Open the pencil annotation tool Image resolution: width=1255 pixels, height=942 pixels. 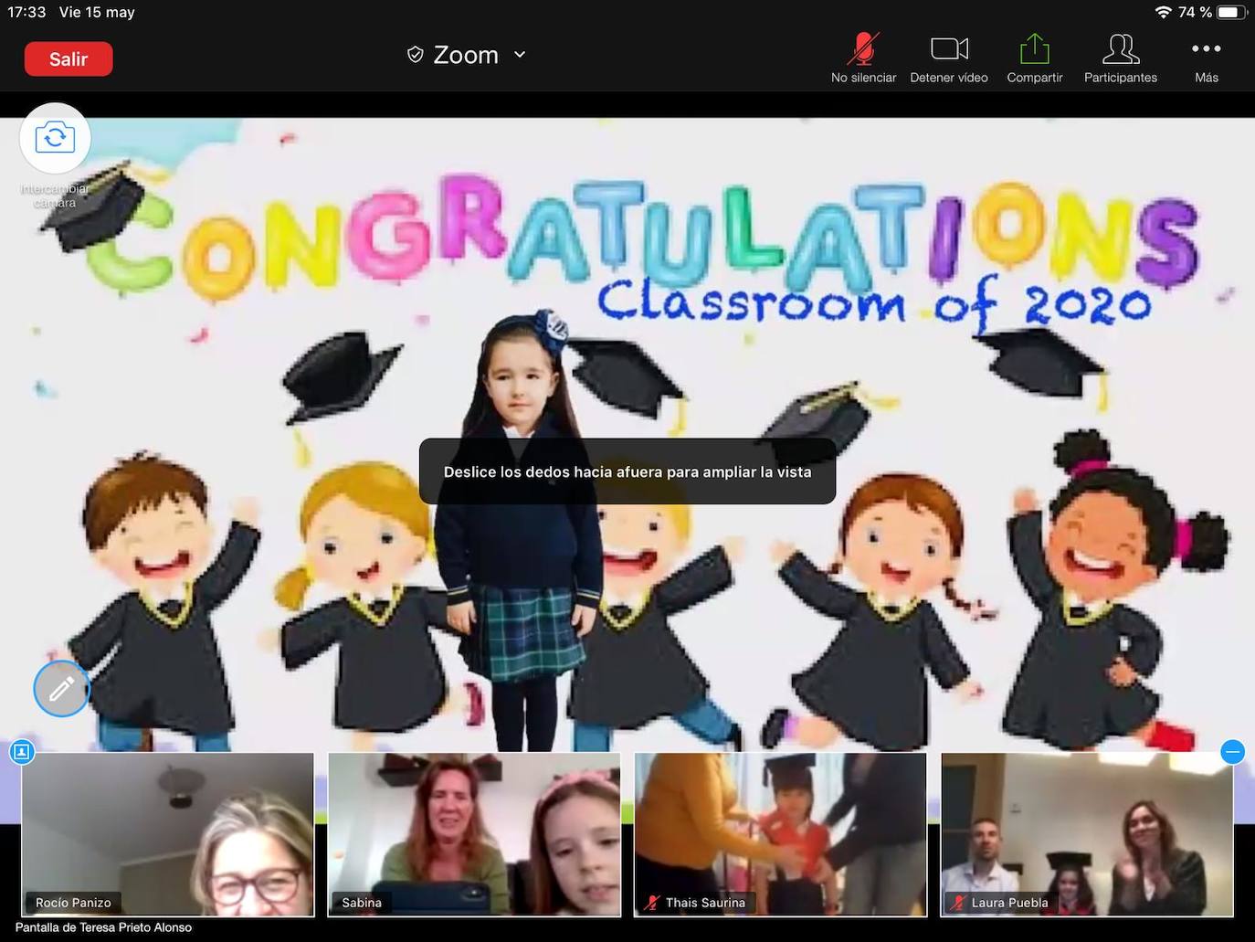(x=61, y=689)
